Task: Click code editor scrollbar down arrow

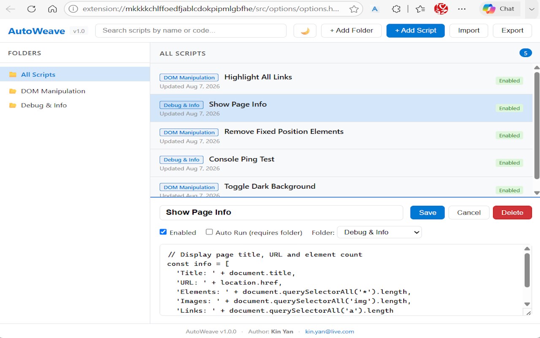Action: click(x=527, y=304)
